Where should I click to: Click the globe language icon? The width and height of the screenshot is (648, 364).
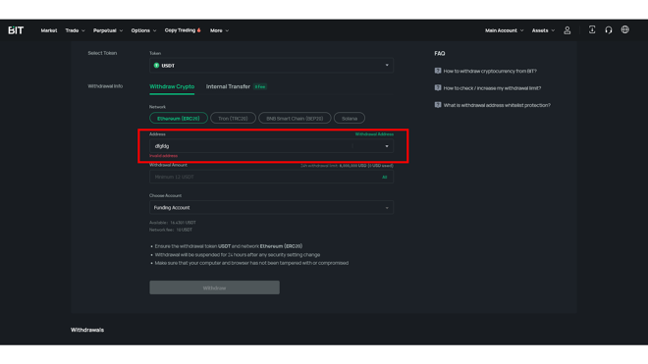click(624, 29)
